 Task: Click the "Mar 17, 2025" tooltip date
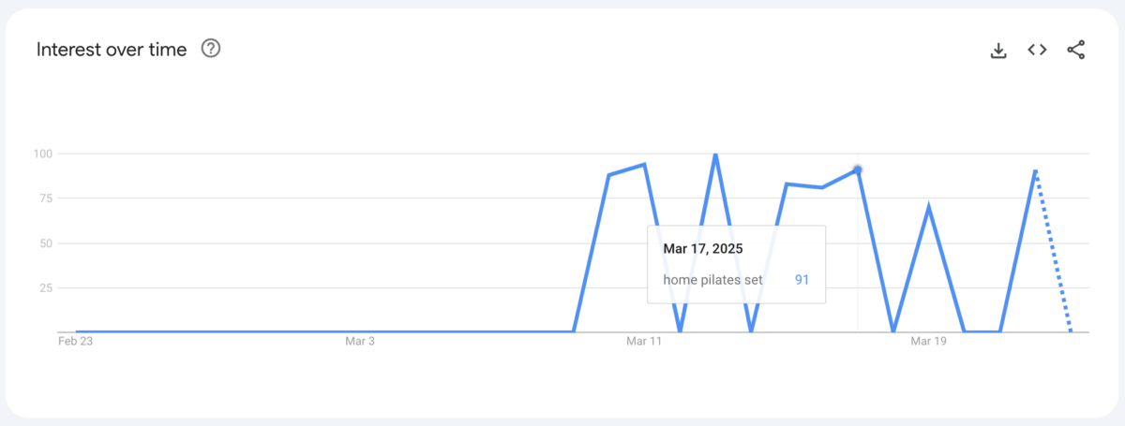[x=702, y=249]
